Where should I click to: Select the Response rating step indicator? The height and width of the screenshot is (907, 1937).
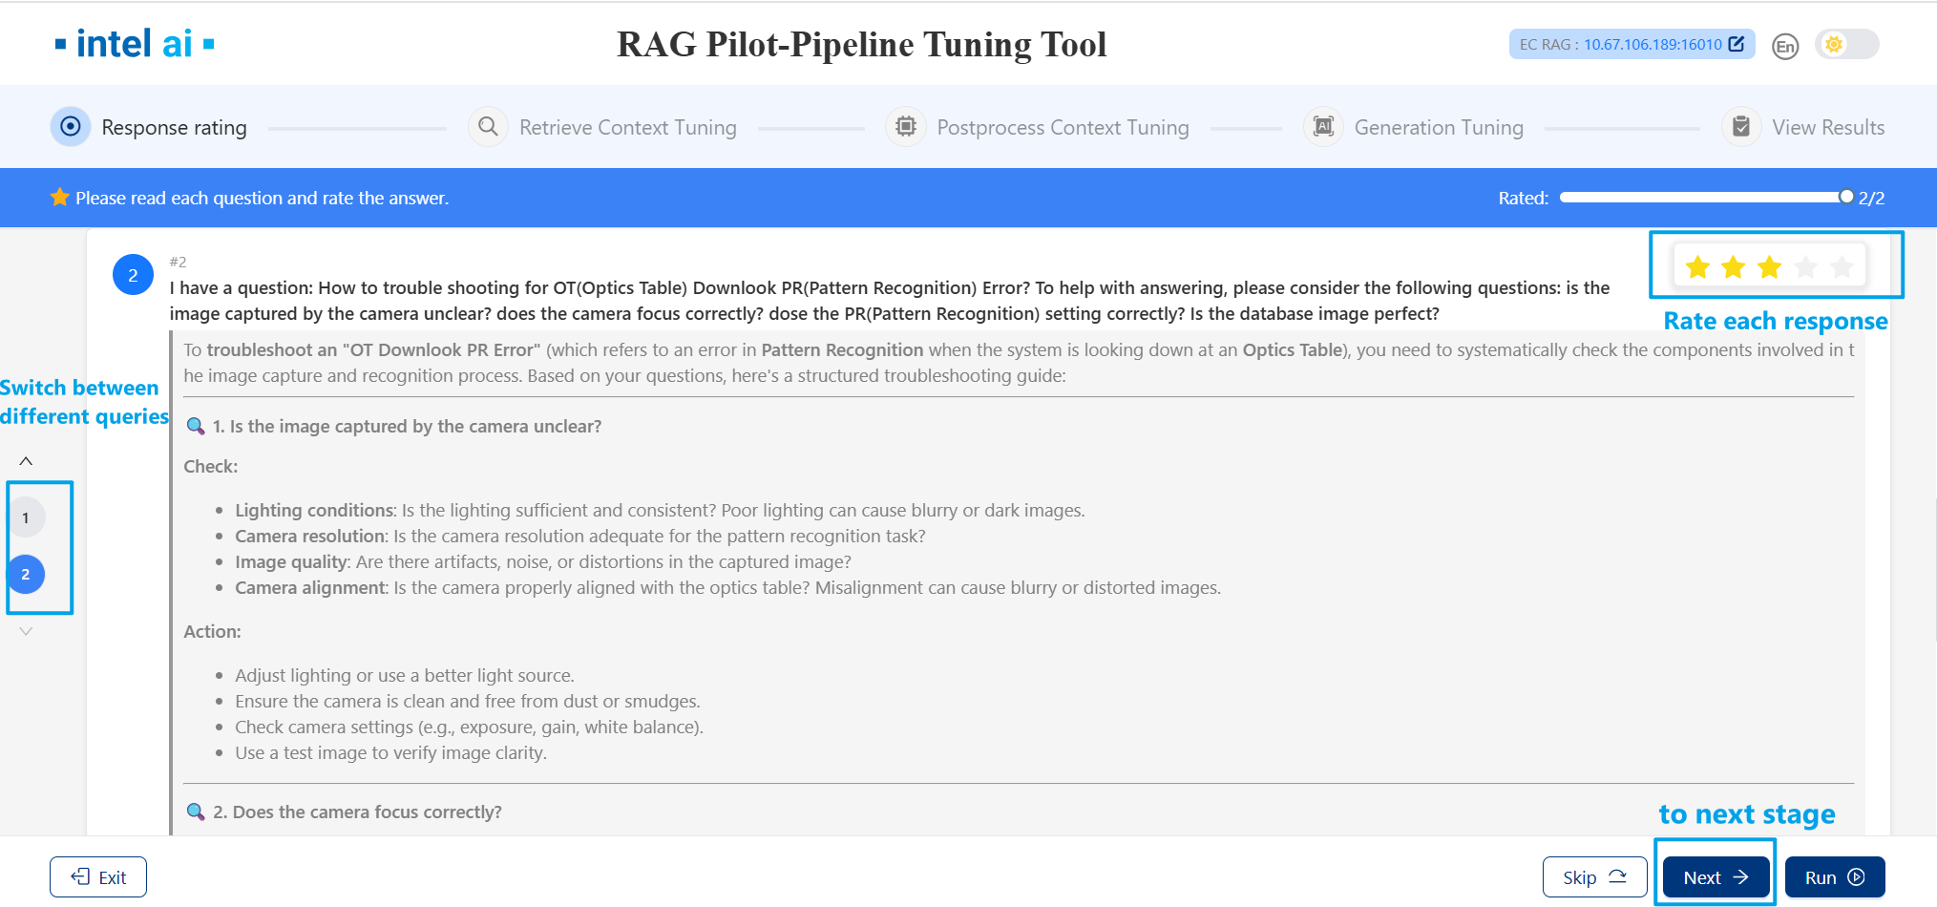[x=71, y=127]
